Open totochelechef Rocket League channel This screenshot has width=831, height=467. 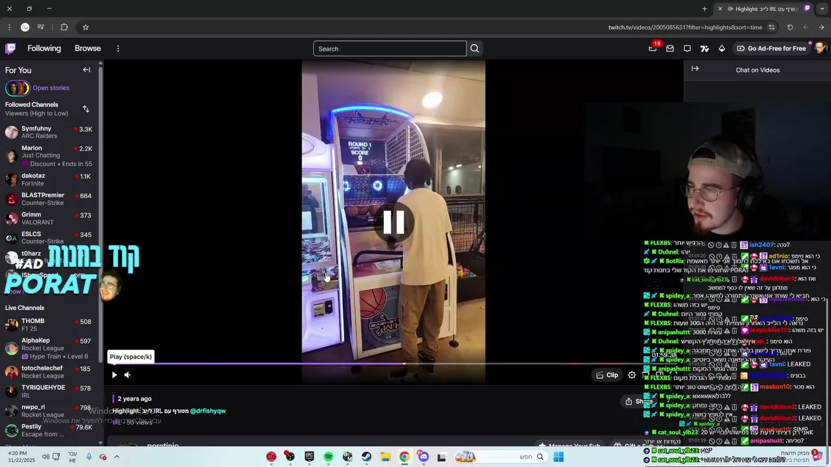[x=49, y=372]
